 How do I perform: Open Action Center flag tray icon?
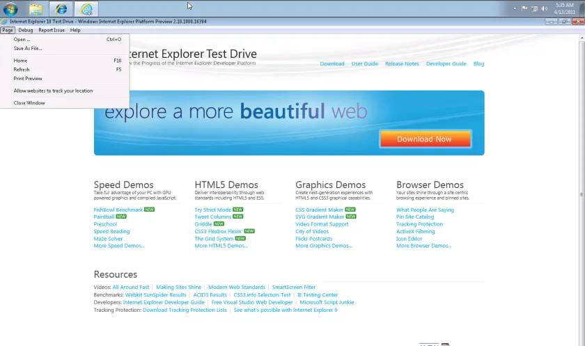pos(524,8)
